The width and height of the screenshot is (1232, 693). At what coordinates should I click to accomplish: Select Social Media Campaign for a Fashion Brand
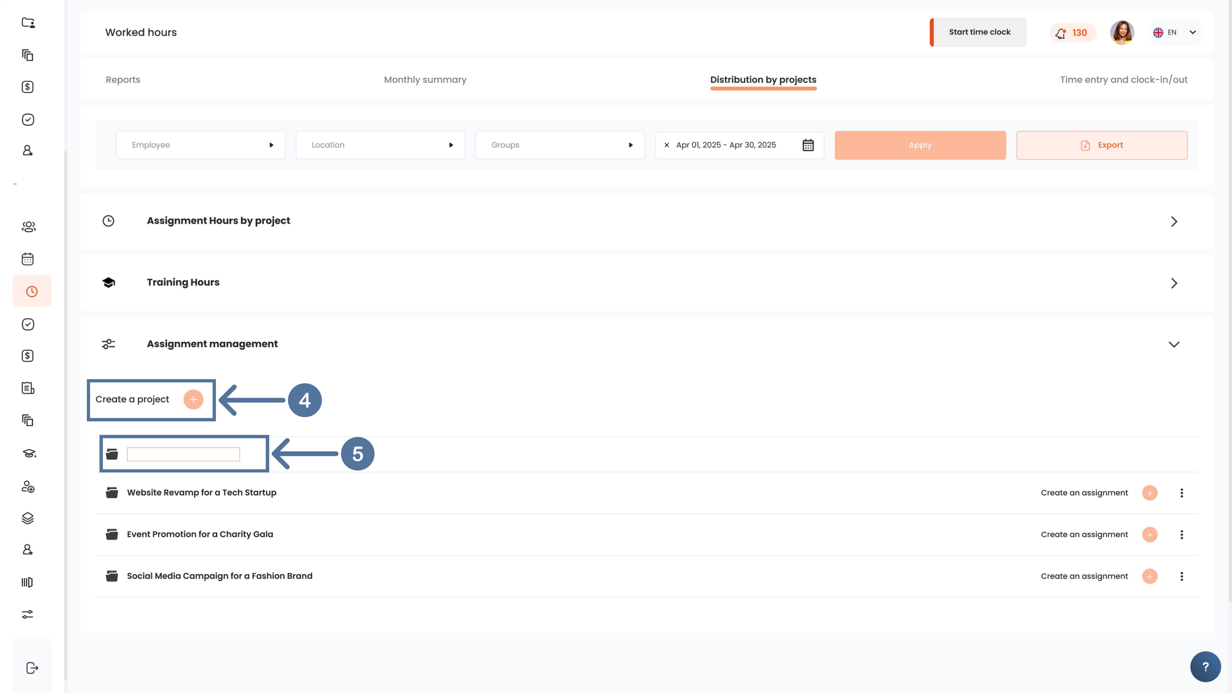[220, 576]
